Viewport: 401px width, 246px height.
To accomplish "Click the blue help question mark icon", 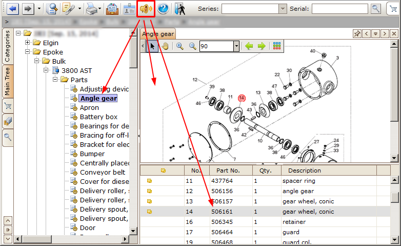I will point(163,9).
